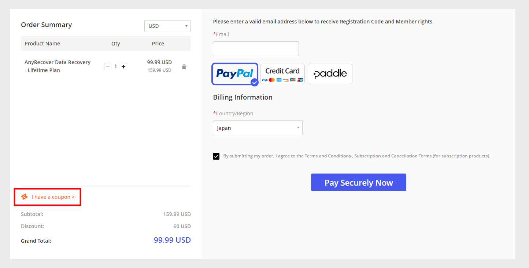The height and width of the screenshot is (268, 529).
Task: Open Subscription and Cancellation Terms link
Action: 393,156
